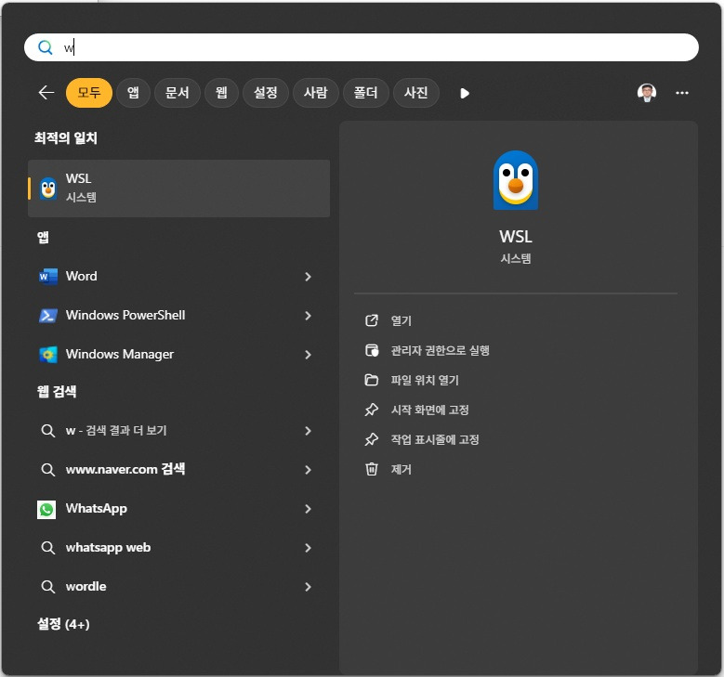
Task: Select the 앱 filter tab
Action: [x=133, y=93]
